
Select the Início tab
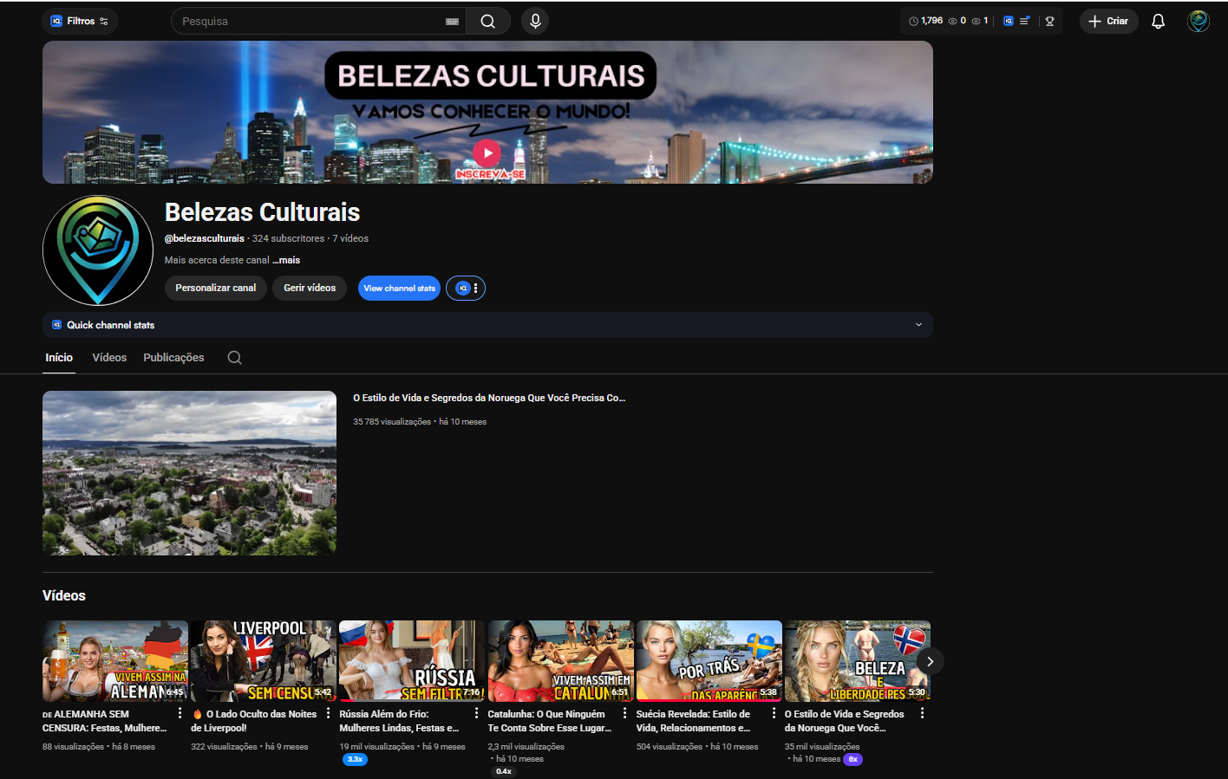(59, 358)
